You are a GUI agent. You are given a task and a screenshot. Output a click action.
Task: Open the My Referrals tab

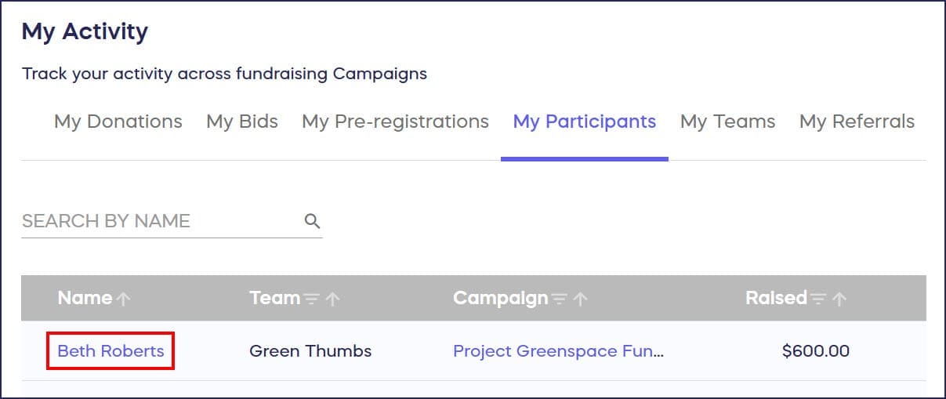(x=857, y=122)
